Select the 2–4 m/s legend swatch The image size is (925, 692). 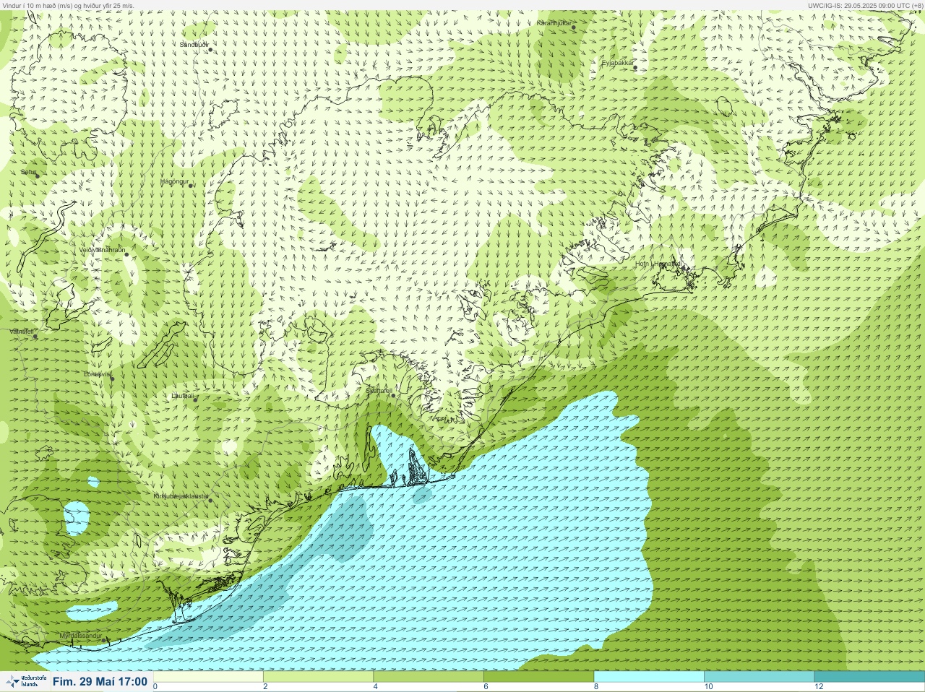pos(318,677)
